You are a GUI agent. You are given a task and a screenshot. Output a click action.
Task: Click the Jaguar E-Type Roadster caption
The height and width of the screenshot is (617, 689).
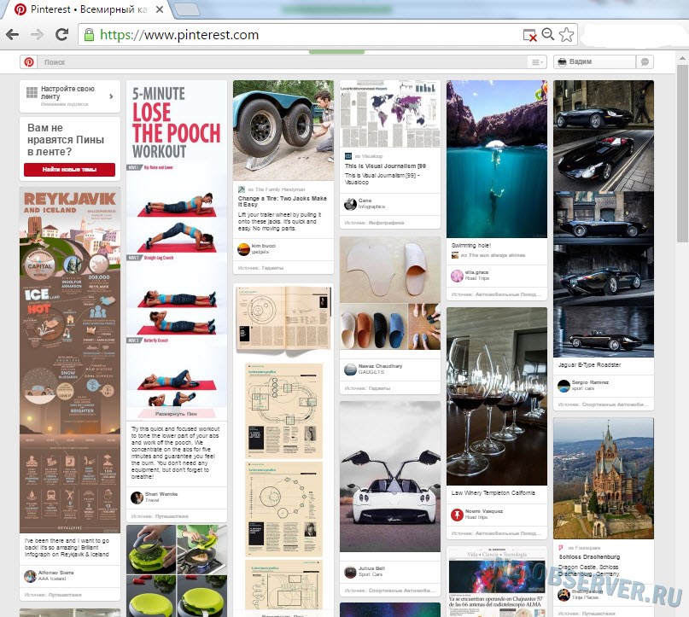coord(589,365)
